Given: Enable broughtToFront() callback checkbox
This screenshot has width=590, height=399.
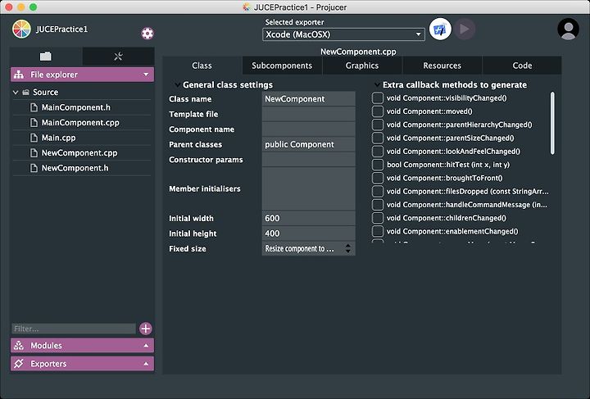Looking at the screenshot, I should pyautogui.click(x=378, y=178).
